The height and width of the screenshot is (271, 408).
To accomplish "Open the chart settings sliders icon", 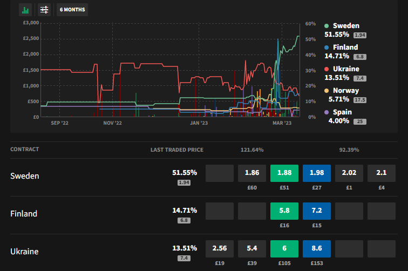I will click(44, 10).
